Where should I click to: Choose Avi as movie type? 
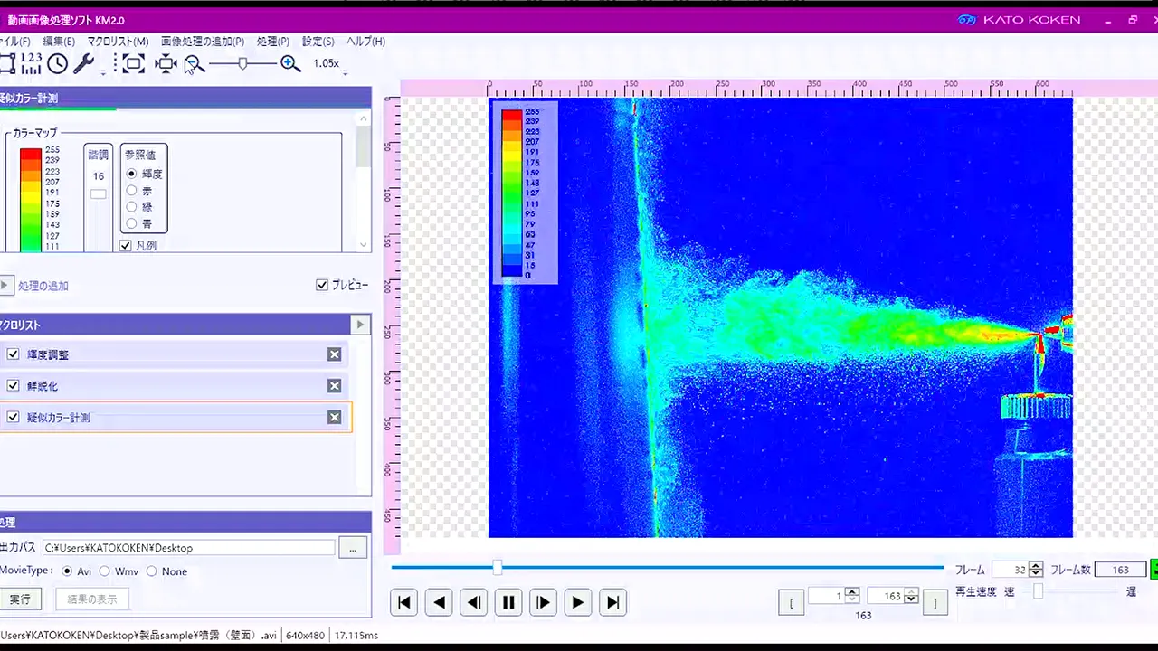pyautogui.click(x=66, y=571)
